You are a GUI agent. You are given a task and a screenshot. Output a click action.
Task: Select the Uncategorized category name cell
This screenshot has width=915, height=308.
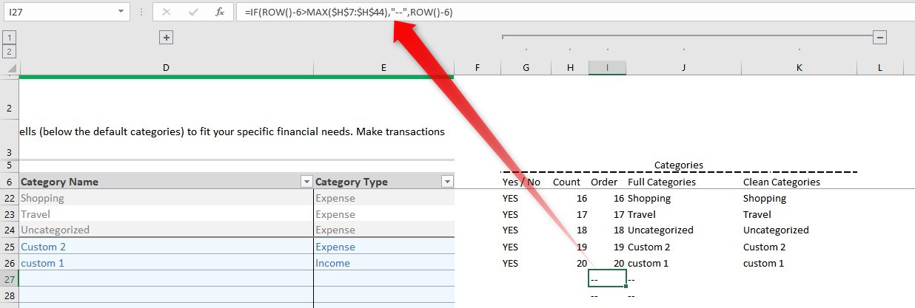point(166,230)
